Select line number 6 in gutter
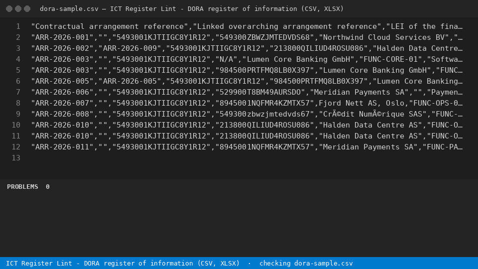The width and height of the screenshot is (478, 269). point(18,81)
